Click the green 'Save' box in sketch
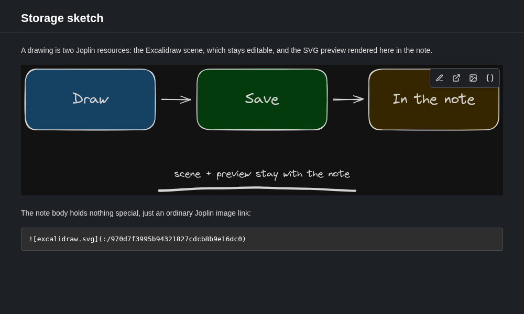The height and width of the screenshot is (314, 524). (262, 99)
